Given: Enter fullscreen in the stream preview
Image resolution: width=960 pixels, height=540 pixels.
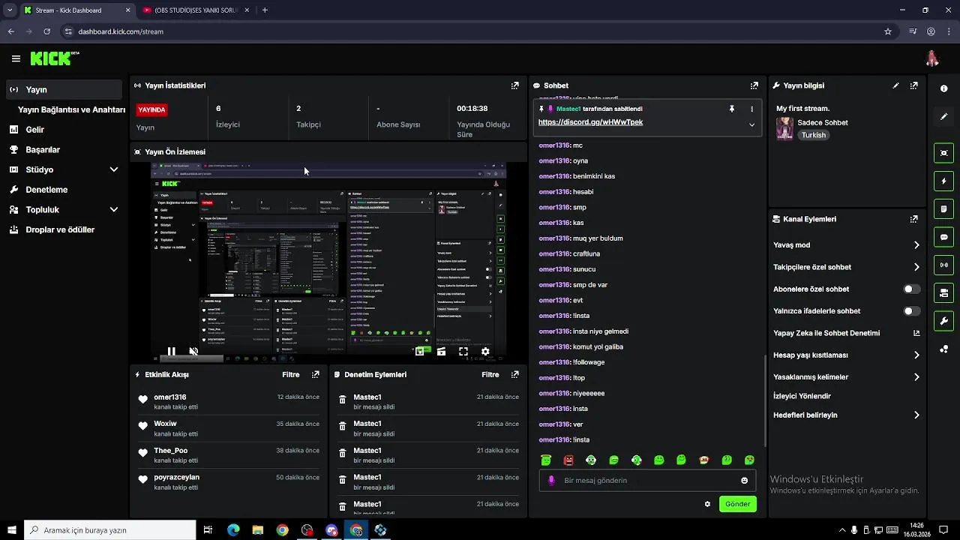Looking at the screenshot, I should tap(463, 351).
